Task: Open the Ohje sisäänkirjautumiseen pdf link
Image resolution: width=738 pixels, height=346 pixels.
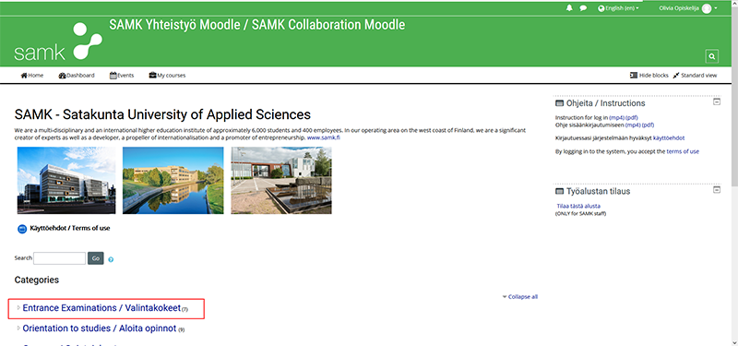Action: 648,125
